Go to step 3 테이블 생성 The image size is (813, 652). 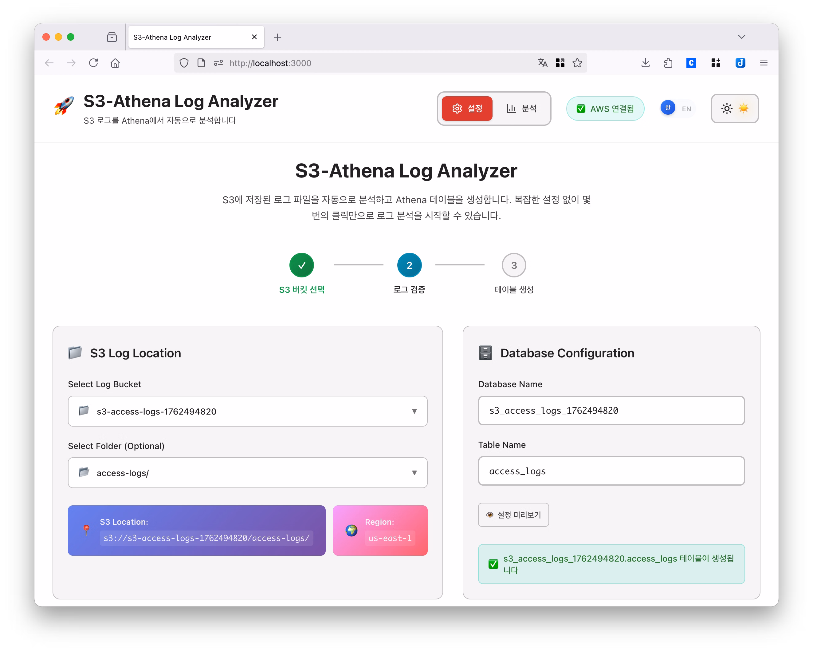[x=514, y=265]
